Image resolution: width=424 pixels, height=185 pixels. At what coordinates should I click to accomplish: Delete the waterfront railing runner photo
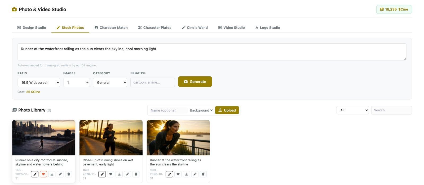203,174
